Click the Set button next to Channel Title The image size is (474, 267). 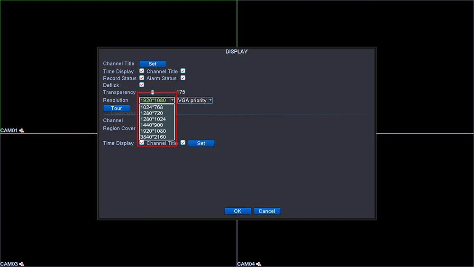point(152,64)
